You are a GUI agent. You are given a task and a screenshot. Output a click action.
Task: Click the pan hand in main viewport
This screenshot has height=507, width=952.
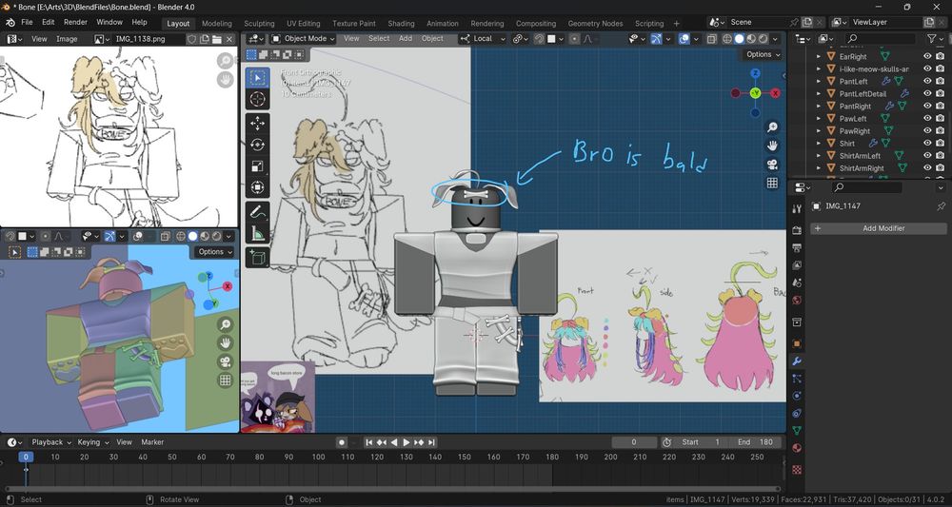tap(772, 146)
